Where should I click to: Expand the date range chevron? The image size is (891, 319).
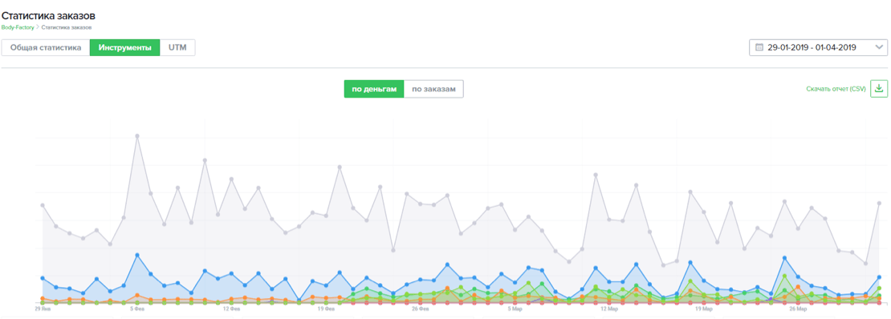pos(879,47)
